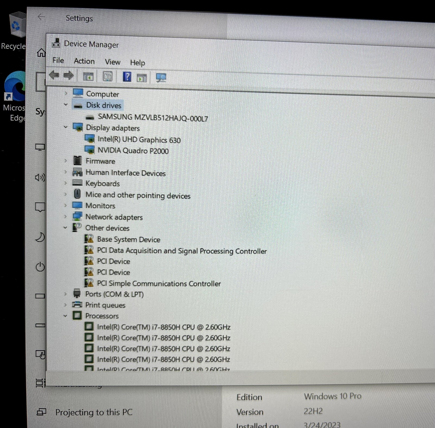The width and height of the screenshot is (435, 428).
Task: Select PCI Data Acquisition and Signal Processing Controller
Action: (182, 251)
